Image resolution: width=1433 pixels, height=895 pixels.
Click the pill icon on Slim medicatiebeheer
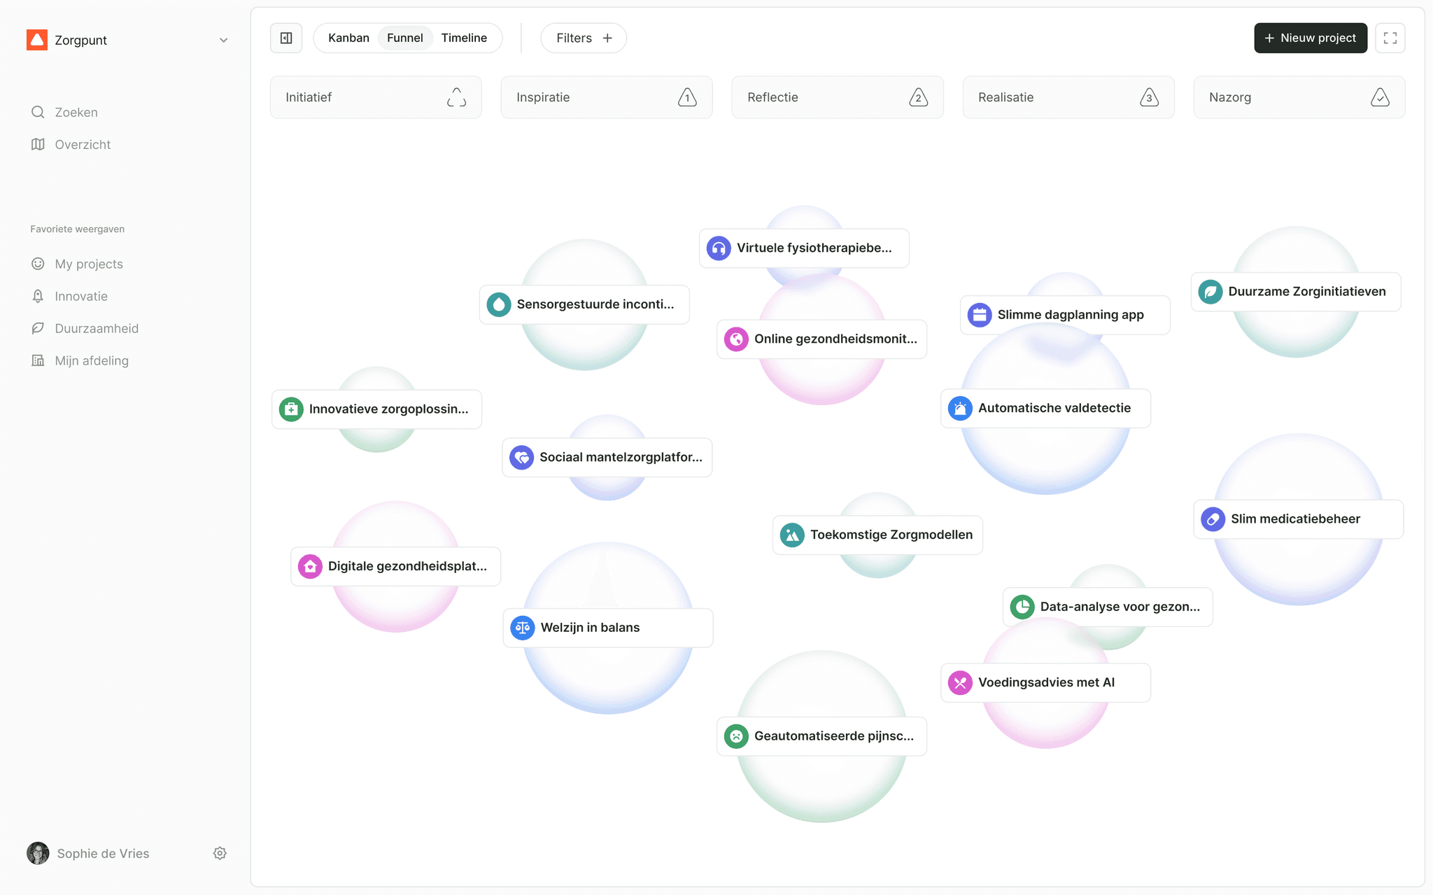pos(1213,519)
